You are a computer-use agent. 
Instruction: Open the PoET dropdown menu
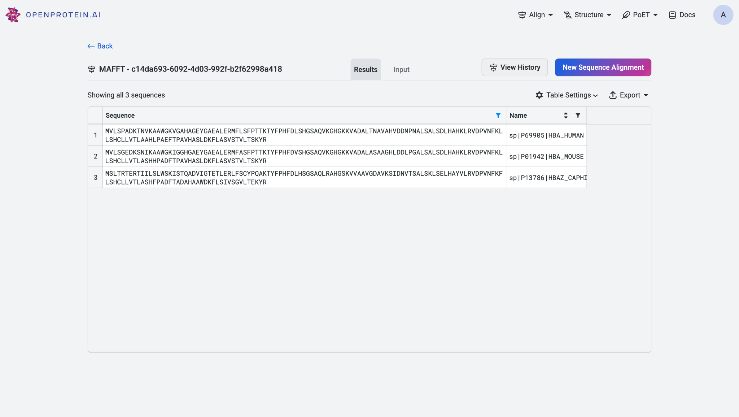640,15
